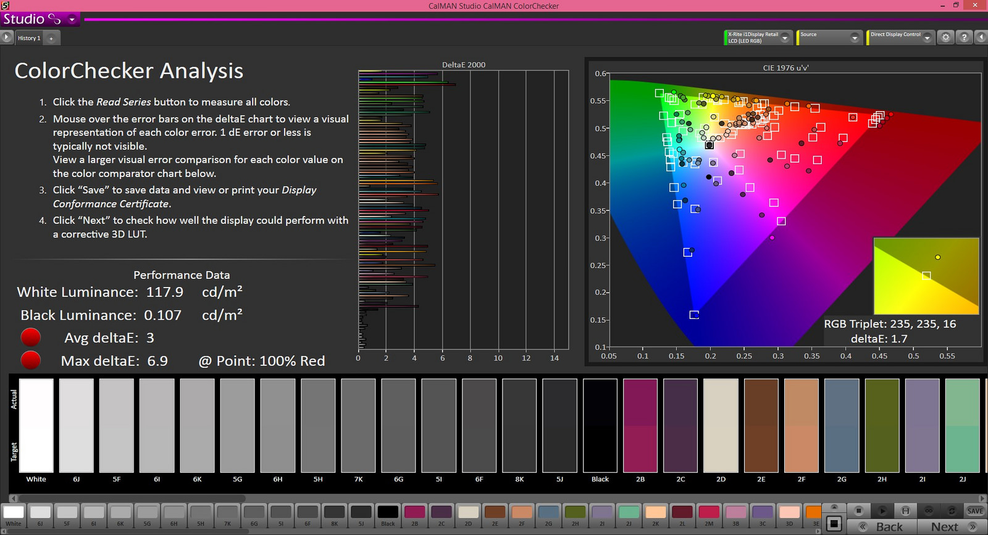Click the play Read Series button
The height and width of the screenshot is (535, 988).
coord(882,510)
